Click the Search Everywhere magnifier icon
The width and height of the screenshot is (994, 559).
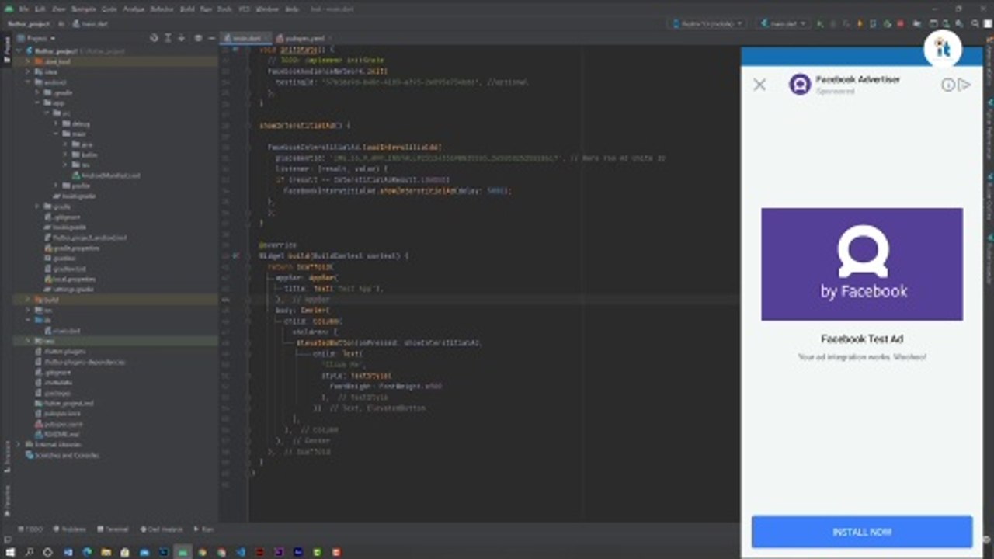pyautogui.click(x=975, y=24)
